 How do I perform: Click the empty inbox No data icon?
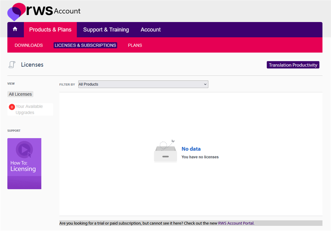(165, 151)
